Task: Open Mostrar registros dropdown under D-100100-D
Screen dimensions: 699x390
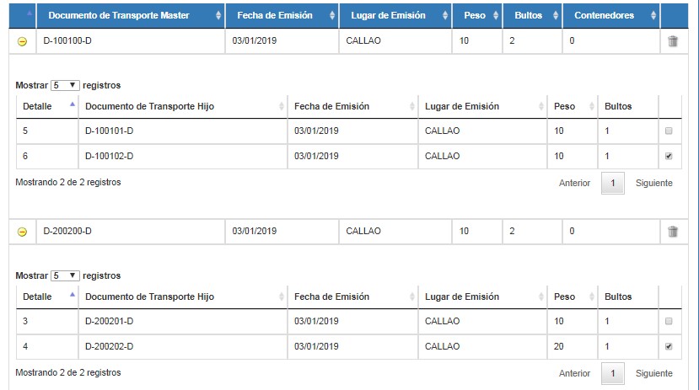Action: point(65,85)
